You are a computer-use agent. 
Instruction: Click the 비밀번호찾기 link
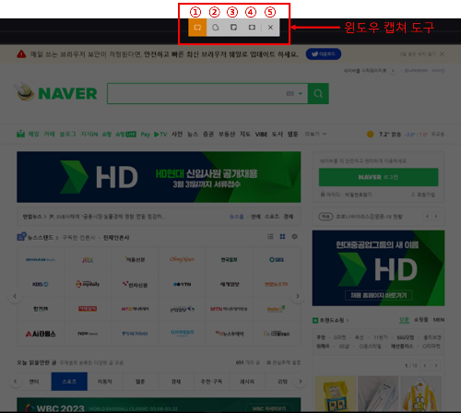click(x=359, y=195)
